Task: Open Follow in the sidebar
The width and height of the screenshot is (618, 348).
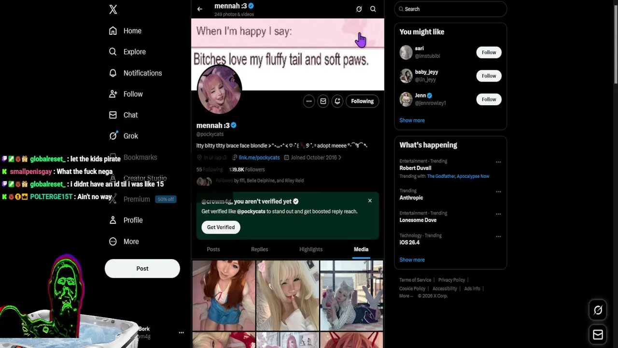Action: pyautogui.click(x=126, y=94)
